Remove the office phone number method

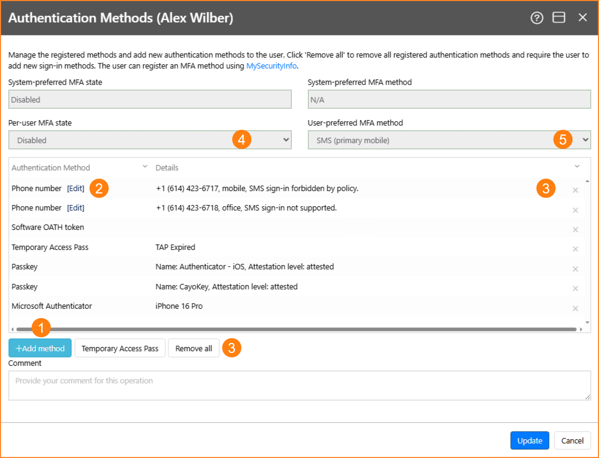pos(575,210)
